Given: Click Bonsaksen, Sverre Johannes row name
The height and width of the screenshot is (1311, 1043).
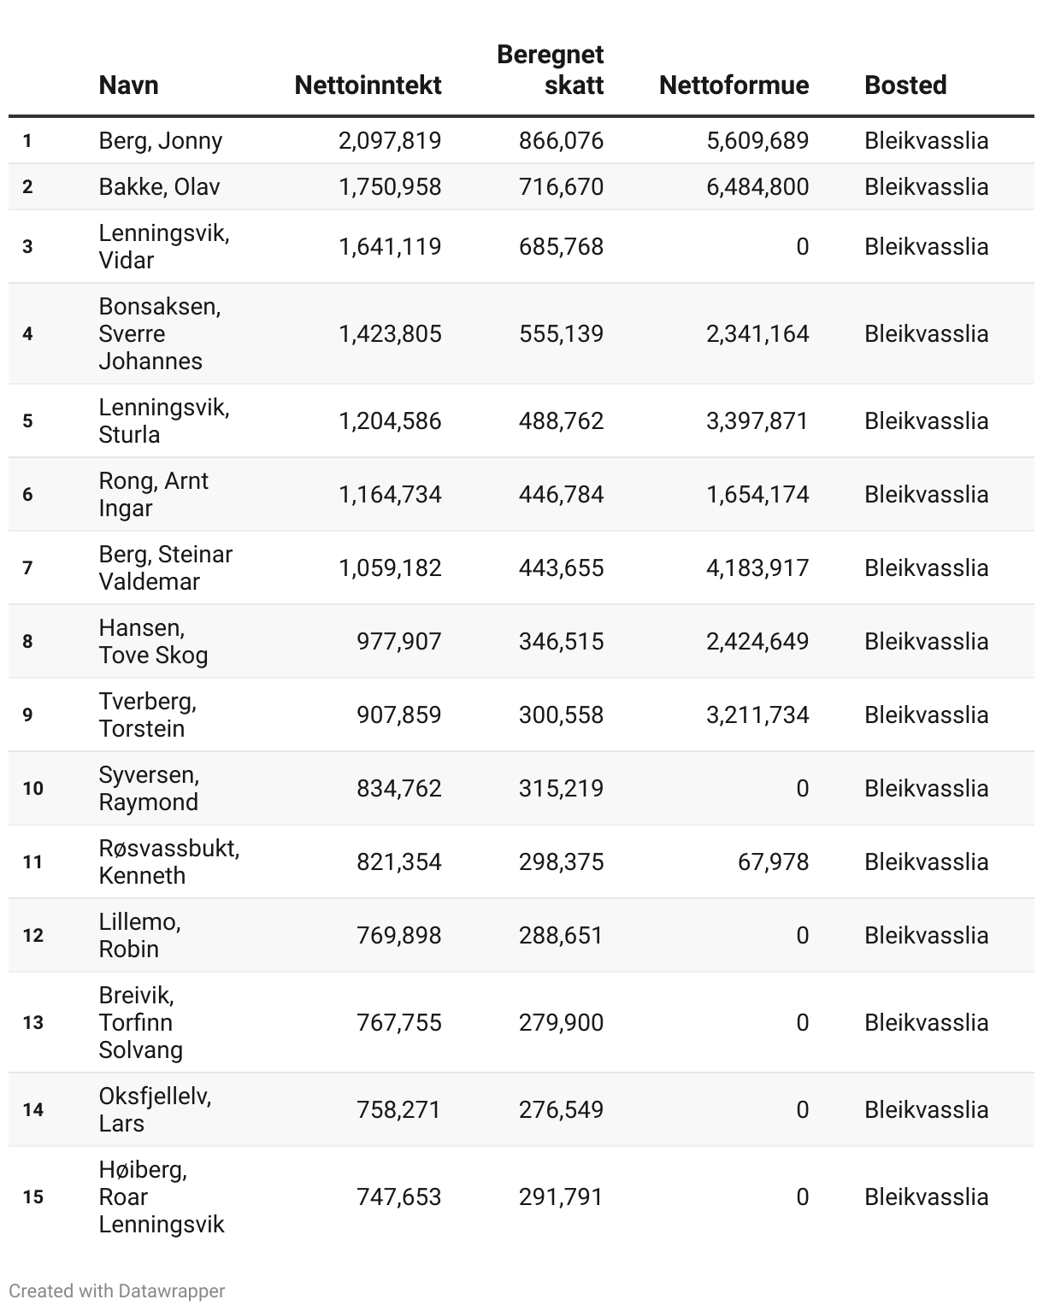Looking at the screenshot, I should 159,333.
